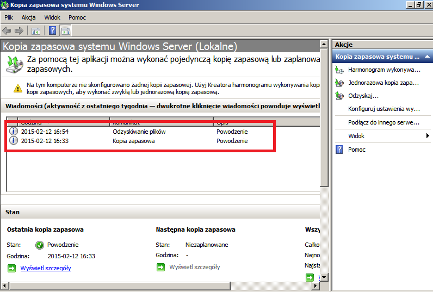The height and width of the screenshot is (292, 433).
Task: Click green arrow icon under Ostatnia kopia zapasowa
Action: coord(11,268)
